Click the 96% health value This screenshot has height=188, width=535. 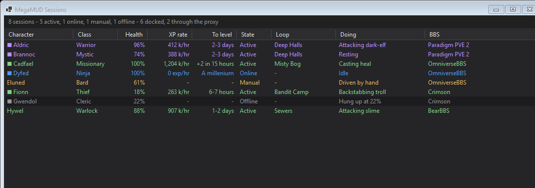(x=139, y=45)
